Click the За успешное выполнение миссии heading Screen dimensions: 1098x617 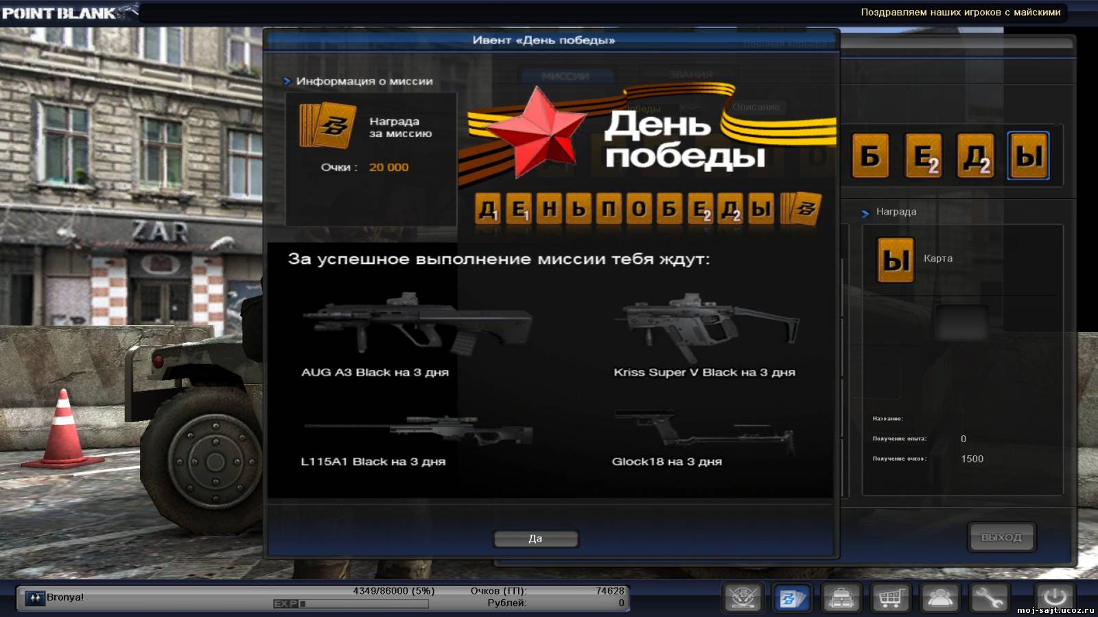[x=499, y=259]
